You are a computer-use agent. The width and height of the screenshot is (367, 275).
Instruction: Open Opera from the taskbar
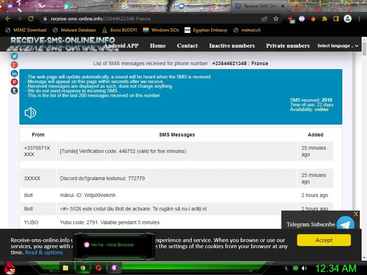[x=99, y=268]
